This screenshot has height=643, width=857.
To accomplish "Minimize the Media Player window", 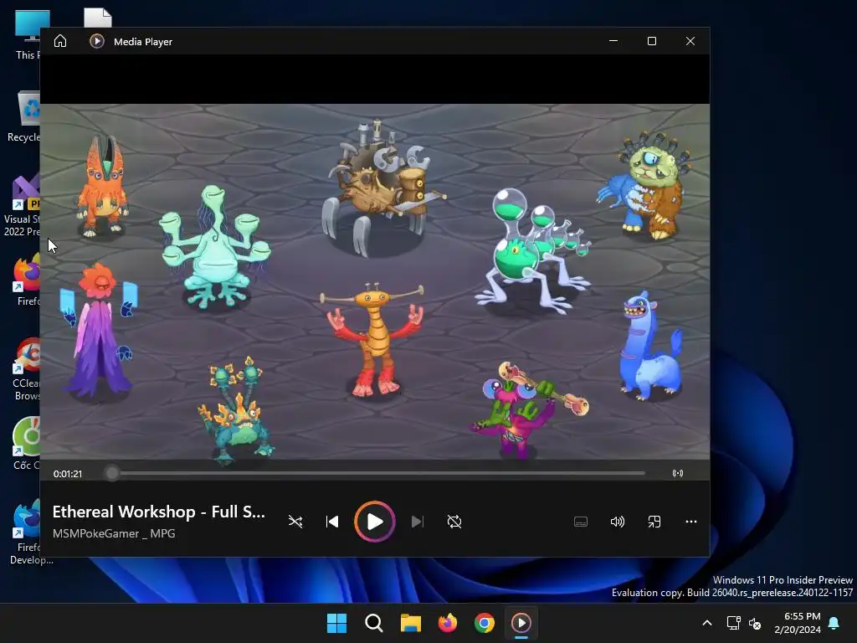I will [613, 41].
